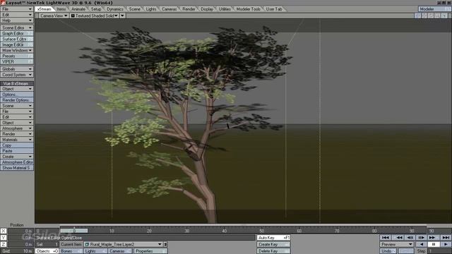
Task: Switch to Lights edit mode
Action: [x=95, y=251]
